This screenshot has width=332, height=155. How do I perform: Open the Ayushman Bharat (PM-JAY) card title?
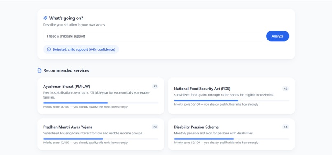67,86
